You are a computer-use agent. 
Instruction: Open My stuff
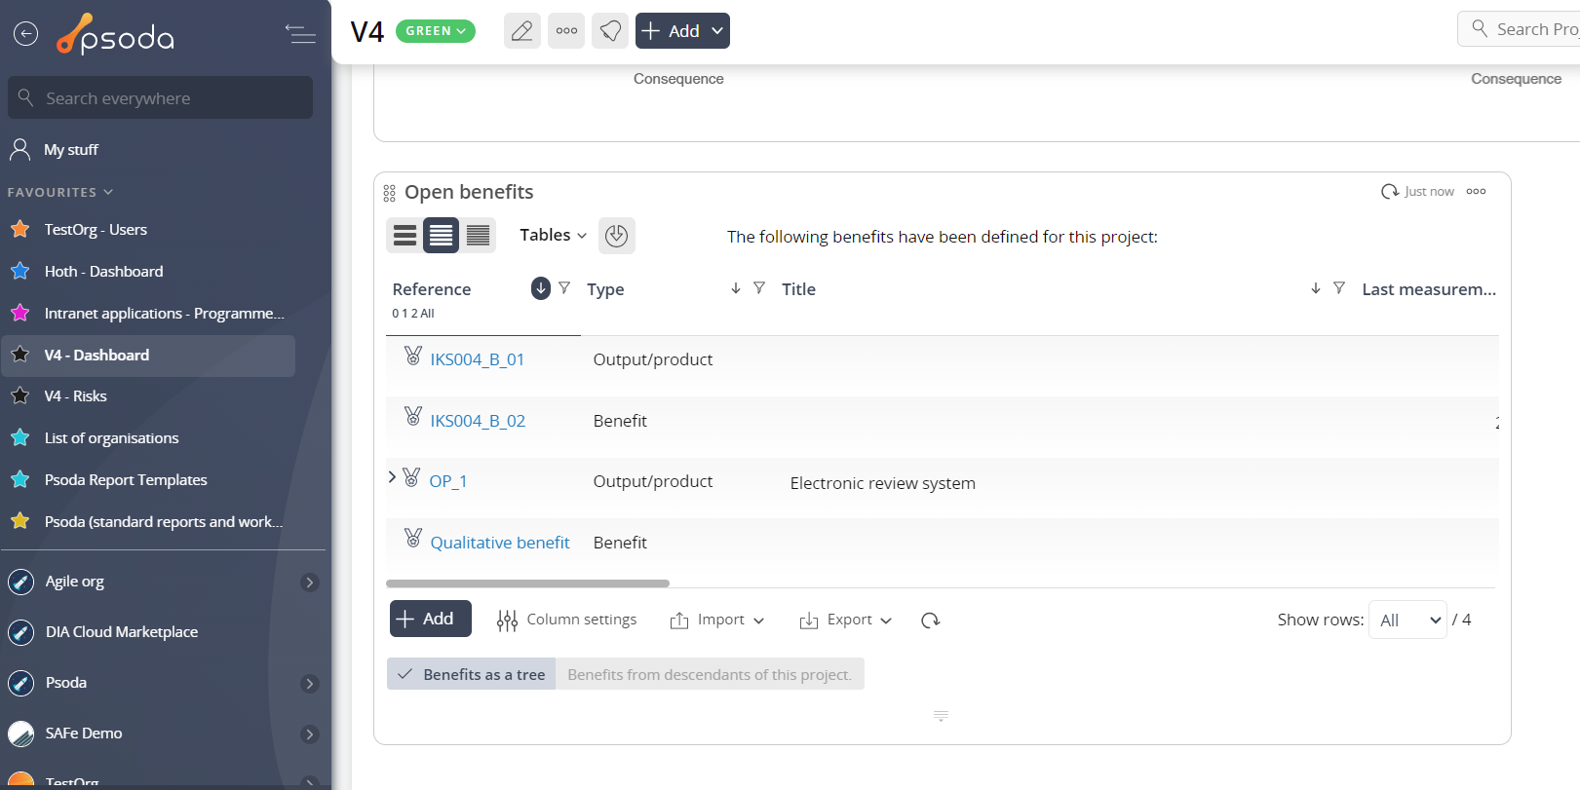tap(70, 149)
